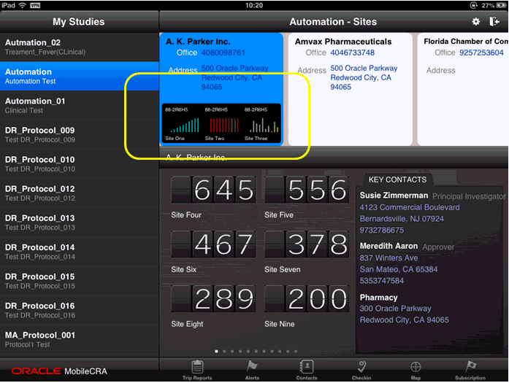Select the Autmation_02 study
Viewport: 509px width, 383px height.
click(x=79, y=47)
